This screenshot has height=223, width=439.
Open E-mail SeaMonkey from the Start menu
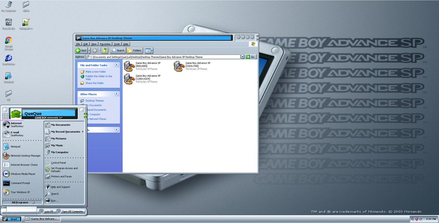[x=23, y=134]
